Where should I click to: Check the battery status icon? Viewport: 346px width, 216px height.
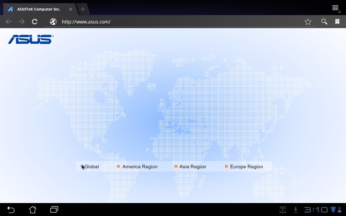click(340, 209)
